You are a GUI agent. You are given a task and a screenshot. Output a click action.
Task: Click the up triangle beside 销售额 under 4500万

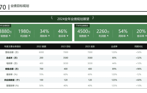pos(88,36)
